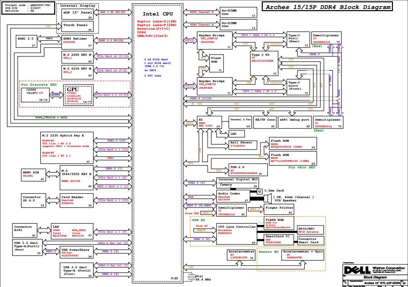The height and width of the screenshot is (287, 408).
Task: Click the Dell logo in the title block
Action: (x=357, y=270)
